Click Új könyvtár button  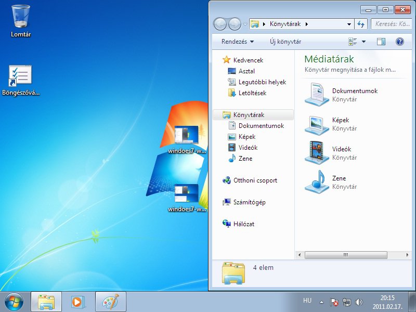pos(285,42)
